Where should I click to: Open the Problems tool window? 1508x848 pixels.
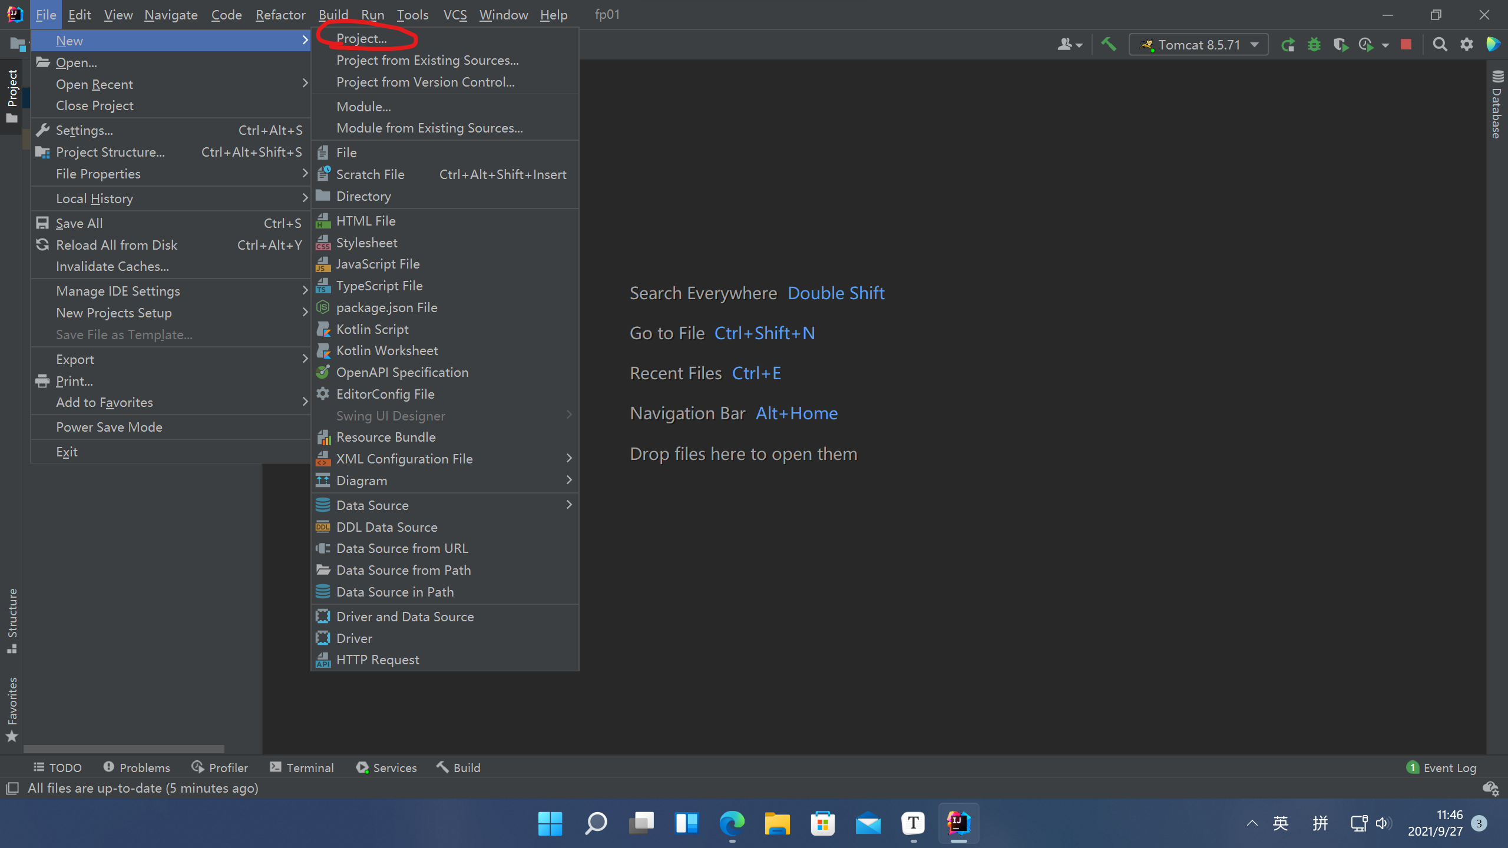pos(137,767)
